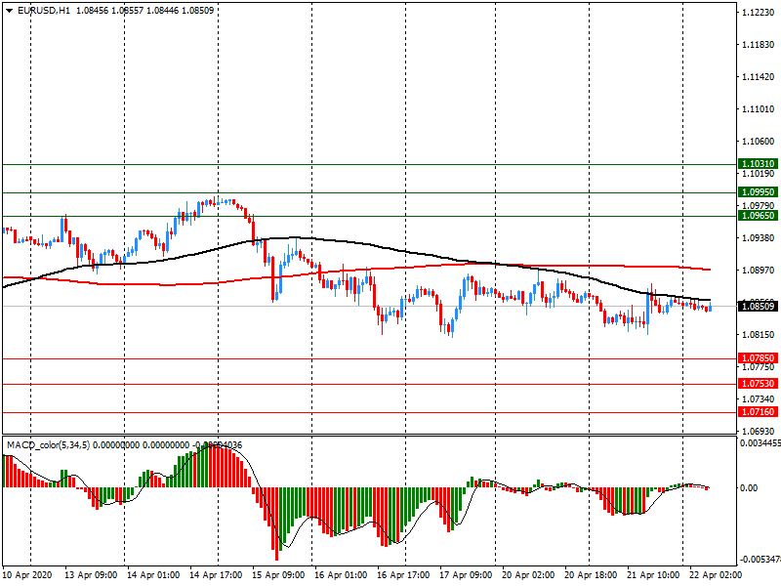Screen dimensions: 781x586
Task: Click the 15 Apr 09:00 time label
Action: [279, 576]
